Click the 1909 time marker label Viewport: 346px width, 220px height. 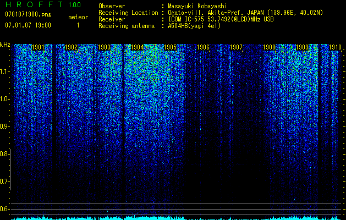(x=302, y=47)
